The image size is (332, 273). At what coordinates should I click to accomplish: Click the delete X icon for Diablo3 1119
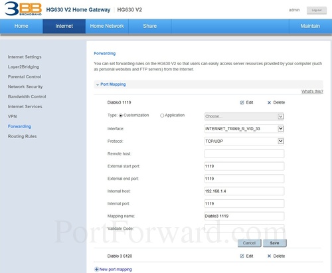click(269, 102)
